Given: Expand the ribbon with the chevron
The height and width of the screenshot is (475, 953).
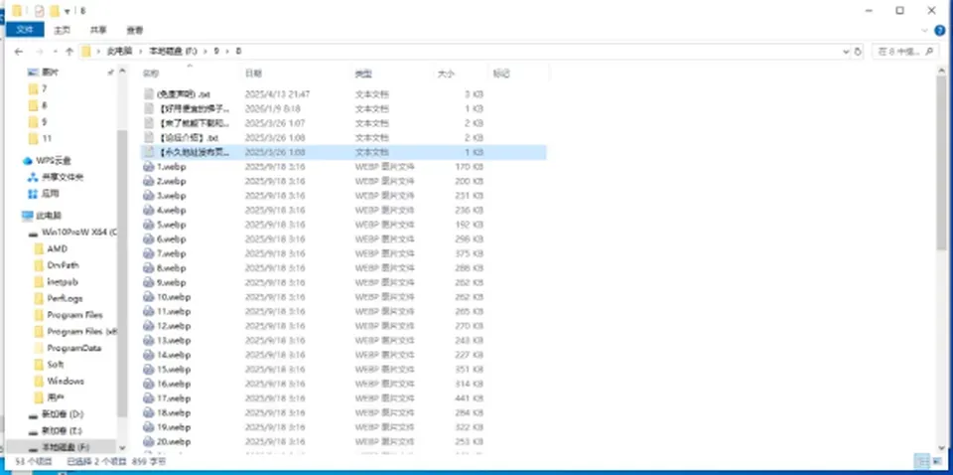Looking at the screenshot, I should coord(924,30).
